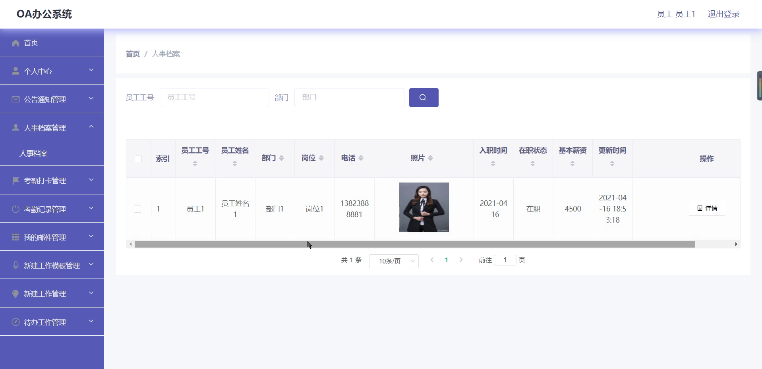Sort by 更新时间 column arrows

pyautogui.click(x=612, y=163)
